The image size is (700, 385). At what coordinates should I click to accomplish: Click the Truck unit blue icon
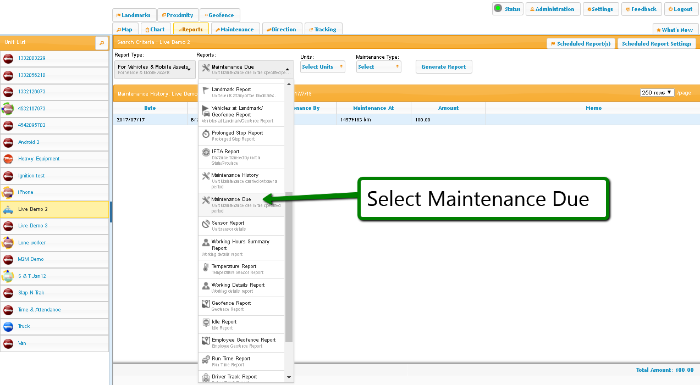click(x=8, y=326)
